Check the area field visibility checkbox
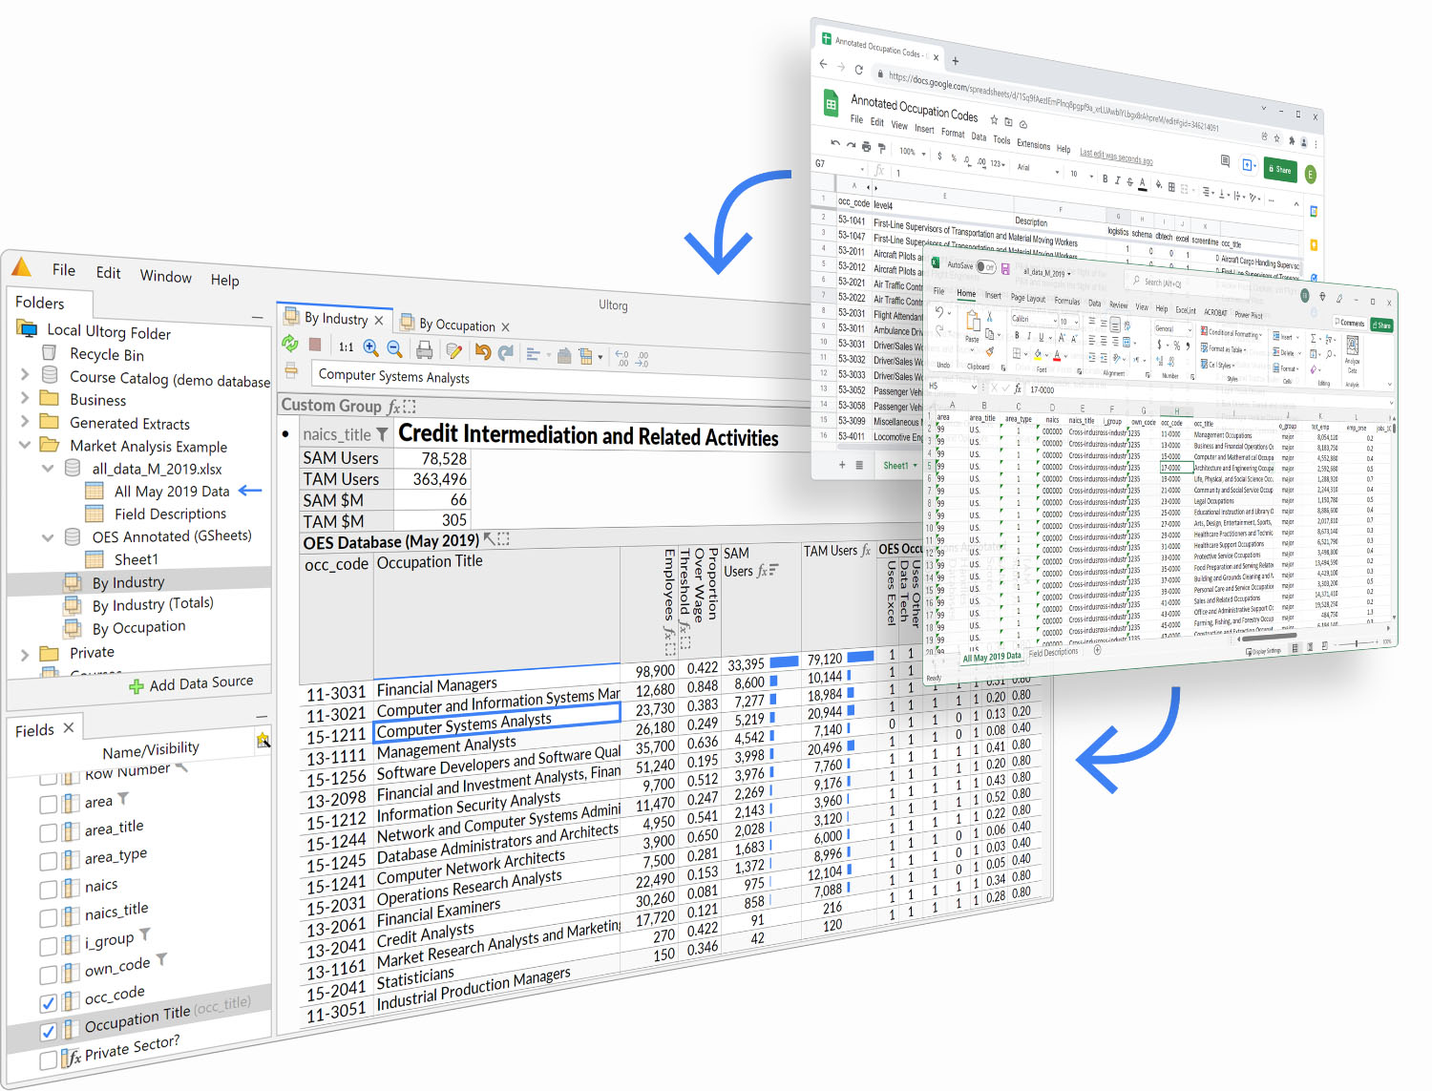 (x=49, y=802)
